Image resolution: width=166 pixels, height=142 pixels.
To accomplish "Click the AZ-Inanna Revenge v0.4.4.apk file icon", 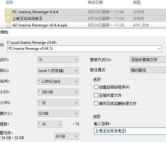I will click(x=8, y=25).
